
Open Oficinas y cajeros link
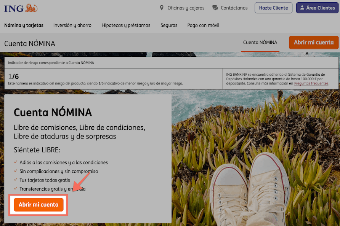186,8
